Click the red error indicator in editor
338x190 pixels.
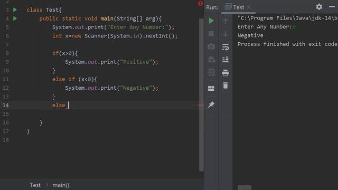(200, 4)
